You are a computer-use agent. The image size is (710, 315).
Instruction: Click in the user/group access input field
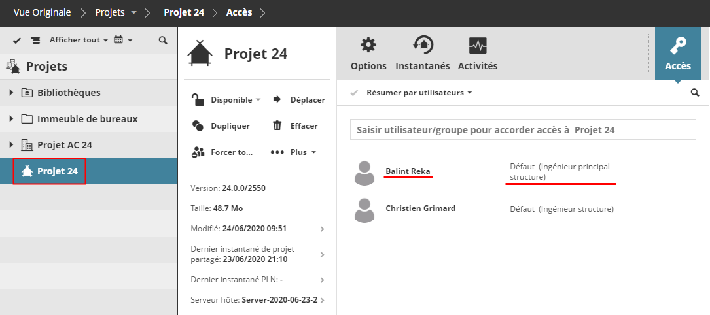(523, 129)
